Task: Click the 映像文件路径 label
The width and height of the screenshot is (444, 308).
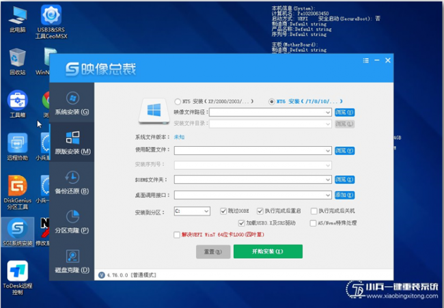Action: click(x=191, y=113)
